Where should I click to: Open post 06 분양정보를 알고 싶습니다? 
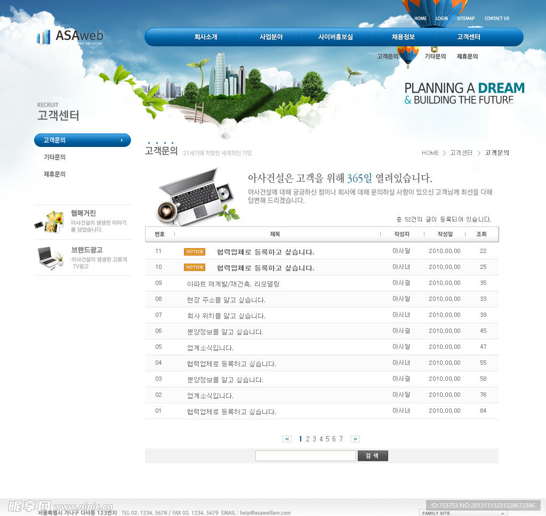pos(225,332)
